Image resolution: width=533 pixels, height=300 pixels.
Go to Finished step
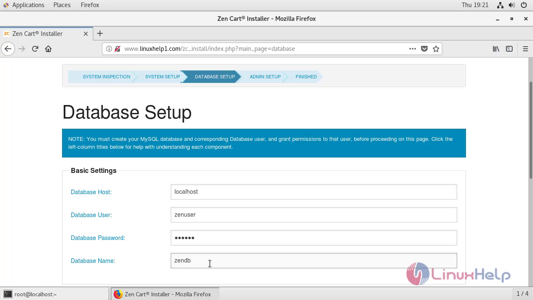[x=306, y=77]
